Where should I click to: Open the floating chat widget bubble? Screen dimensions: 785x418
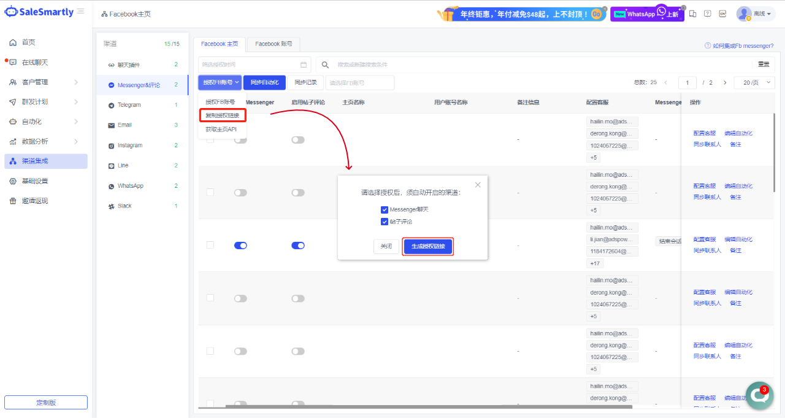coord(759,395)
